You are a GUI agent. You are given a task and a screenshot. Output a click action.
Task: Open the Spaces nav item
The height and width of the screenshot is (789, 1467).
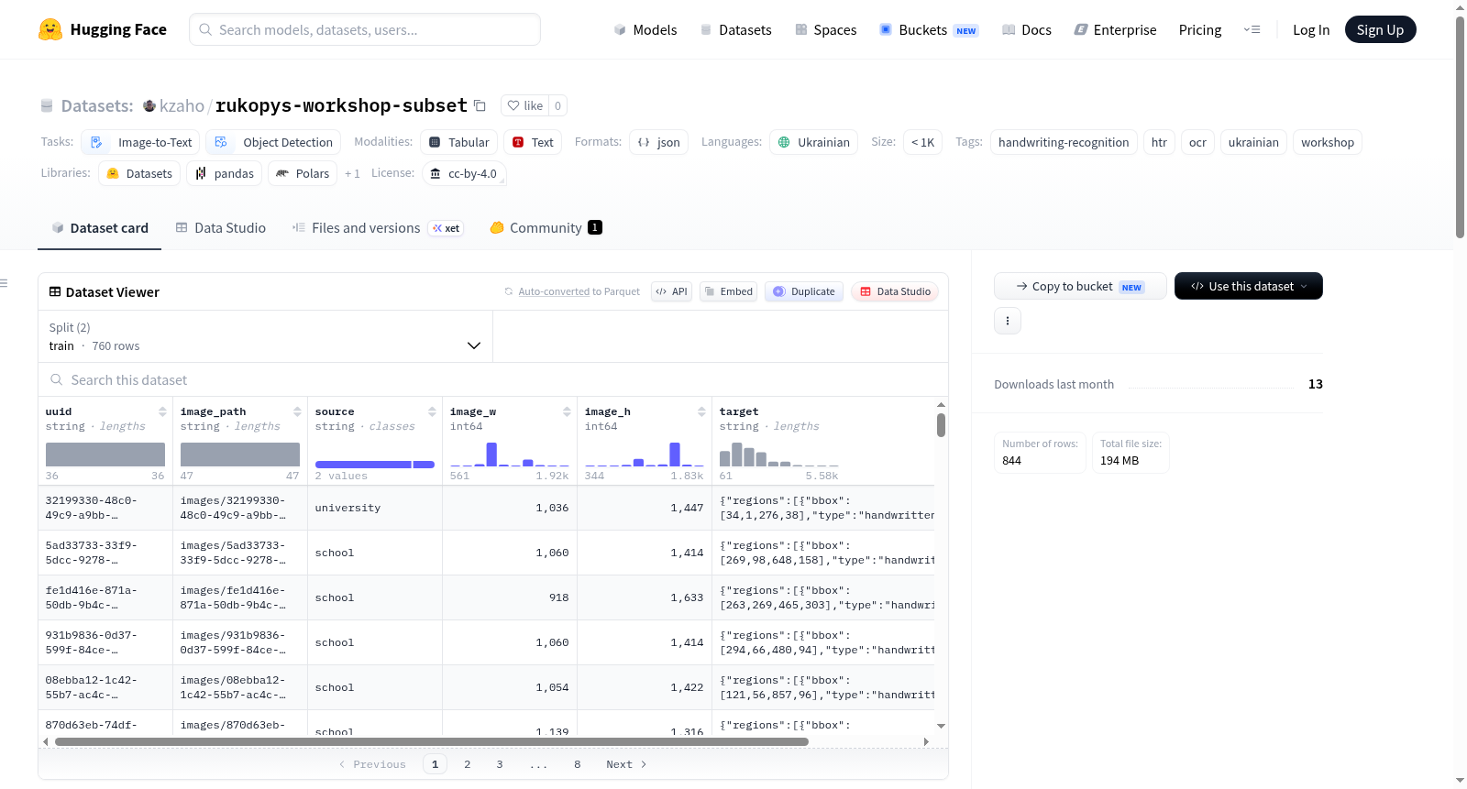tap(825, 29)
